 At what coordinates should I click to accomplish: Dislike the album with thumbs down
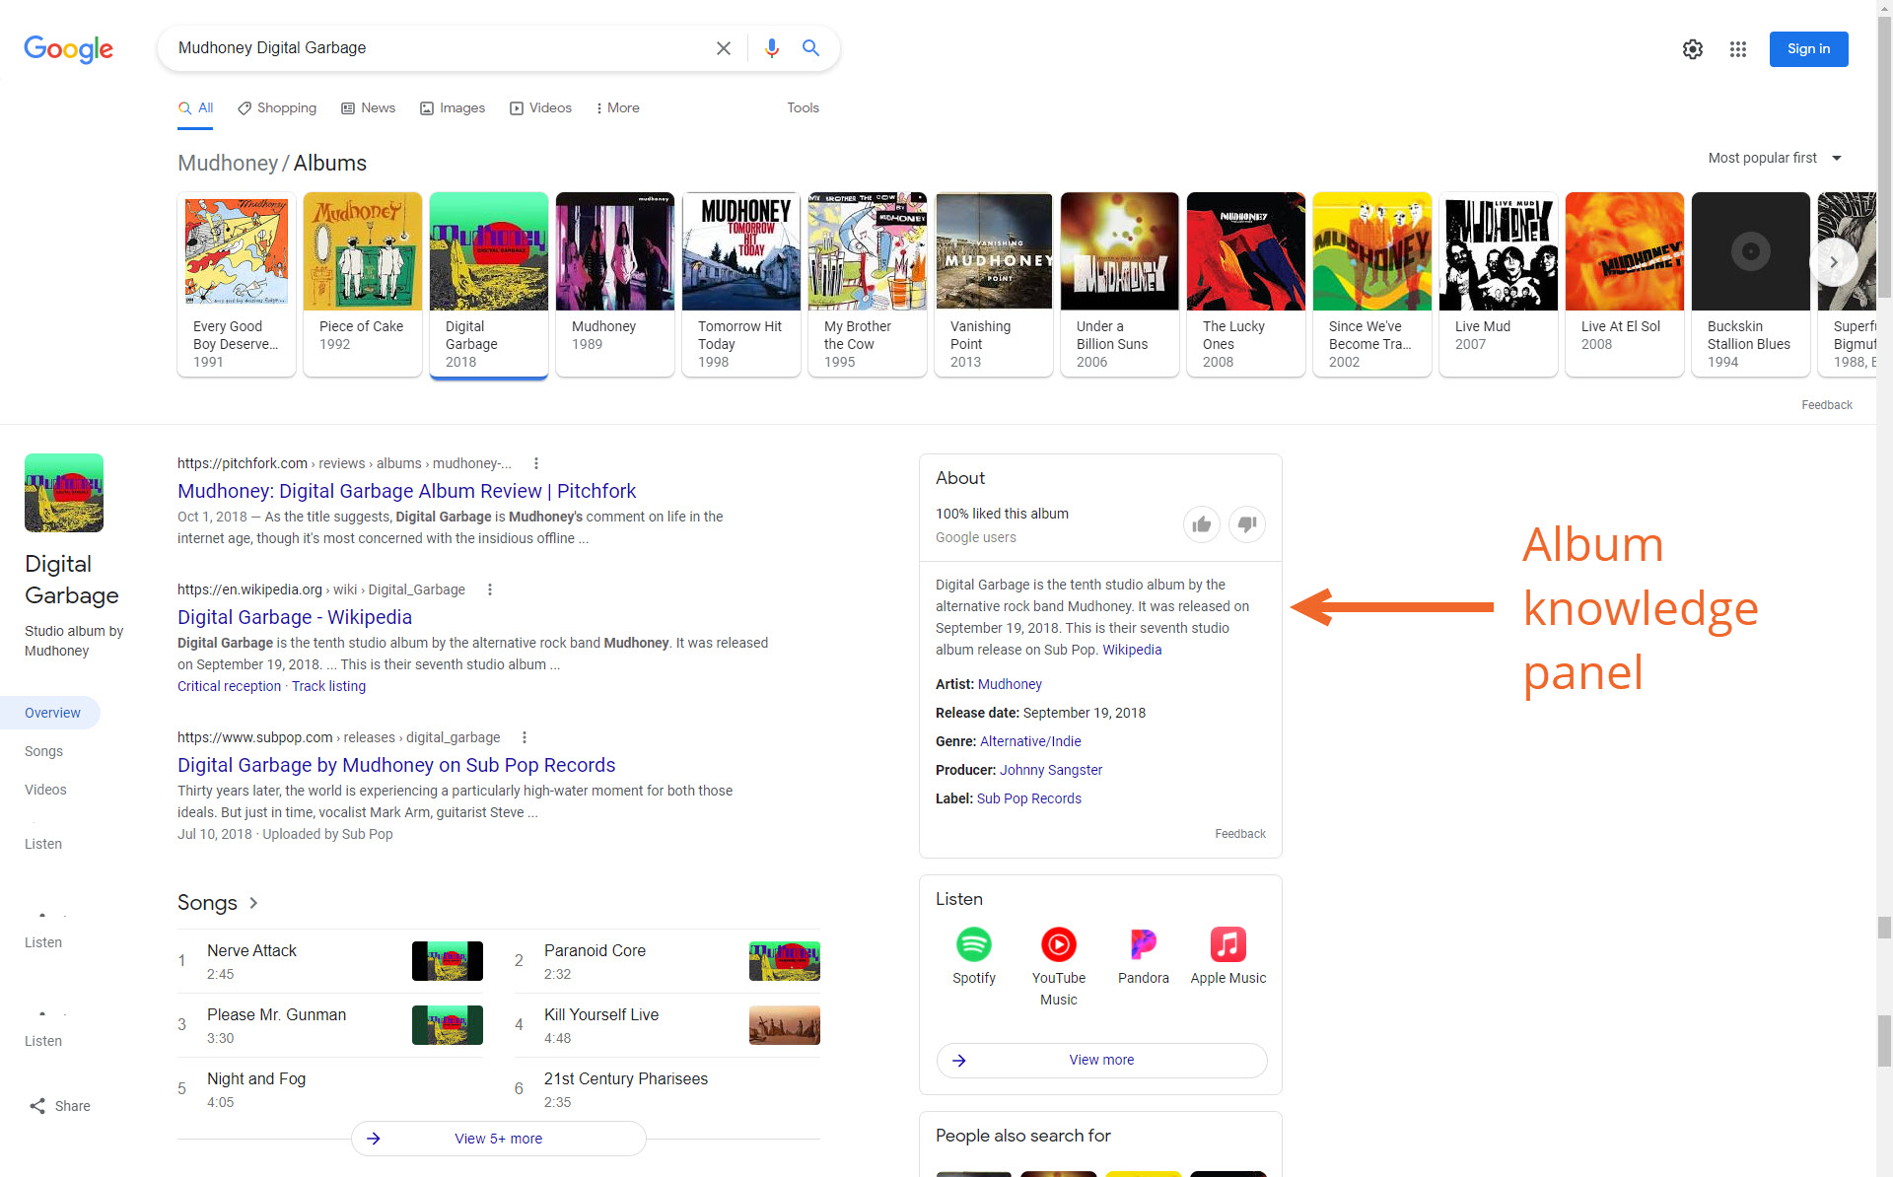point(1247,524)
